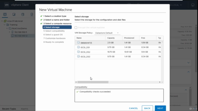
Task: Click the host icon for 192.168.199.12
Action: tap(12, 36)
